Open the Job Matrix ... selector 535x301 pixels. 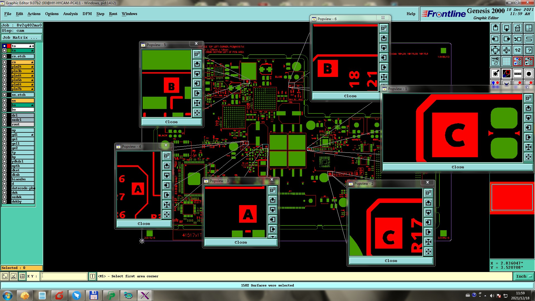point(22,38)
